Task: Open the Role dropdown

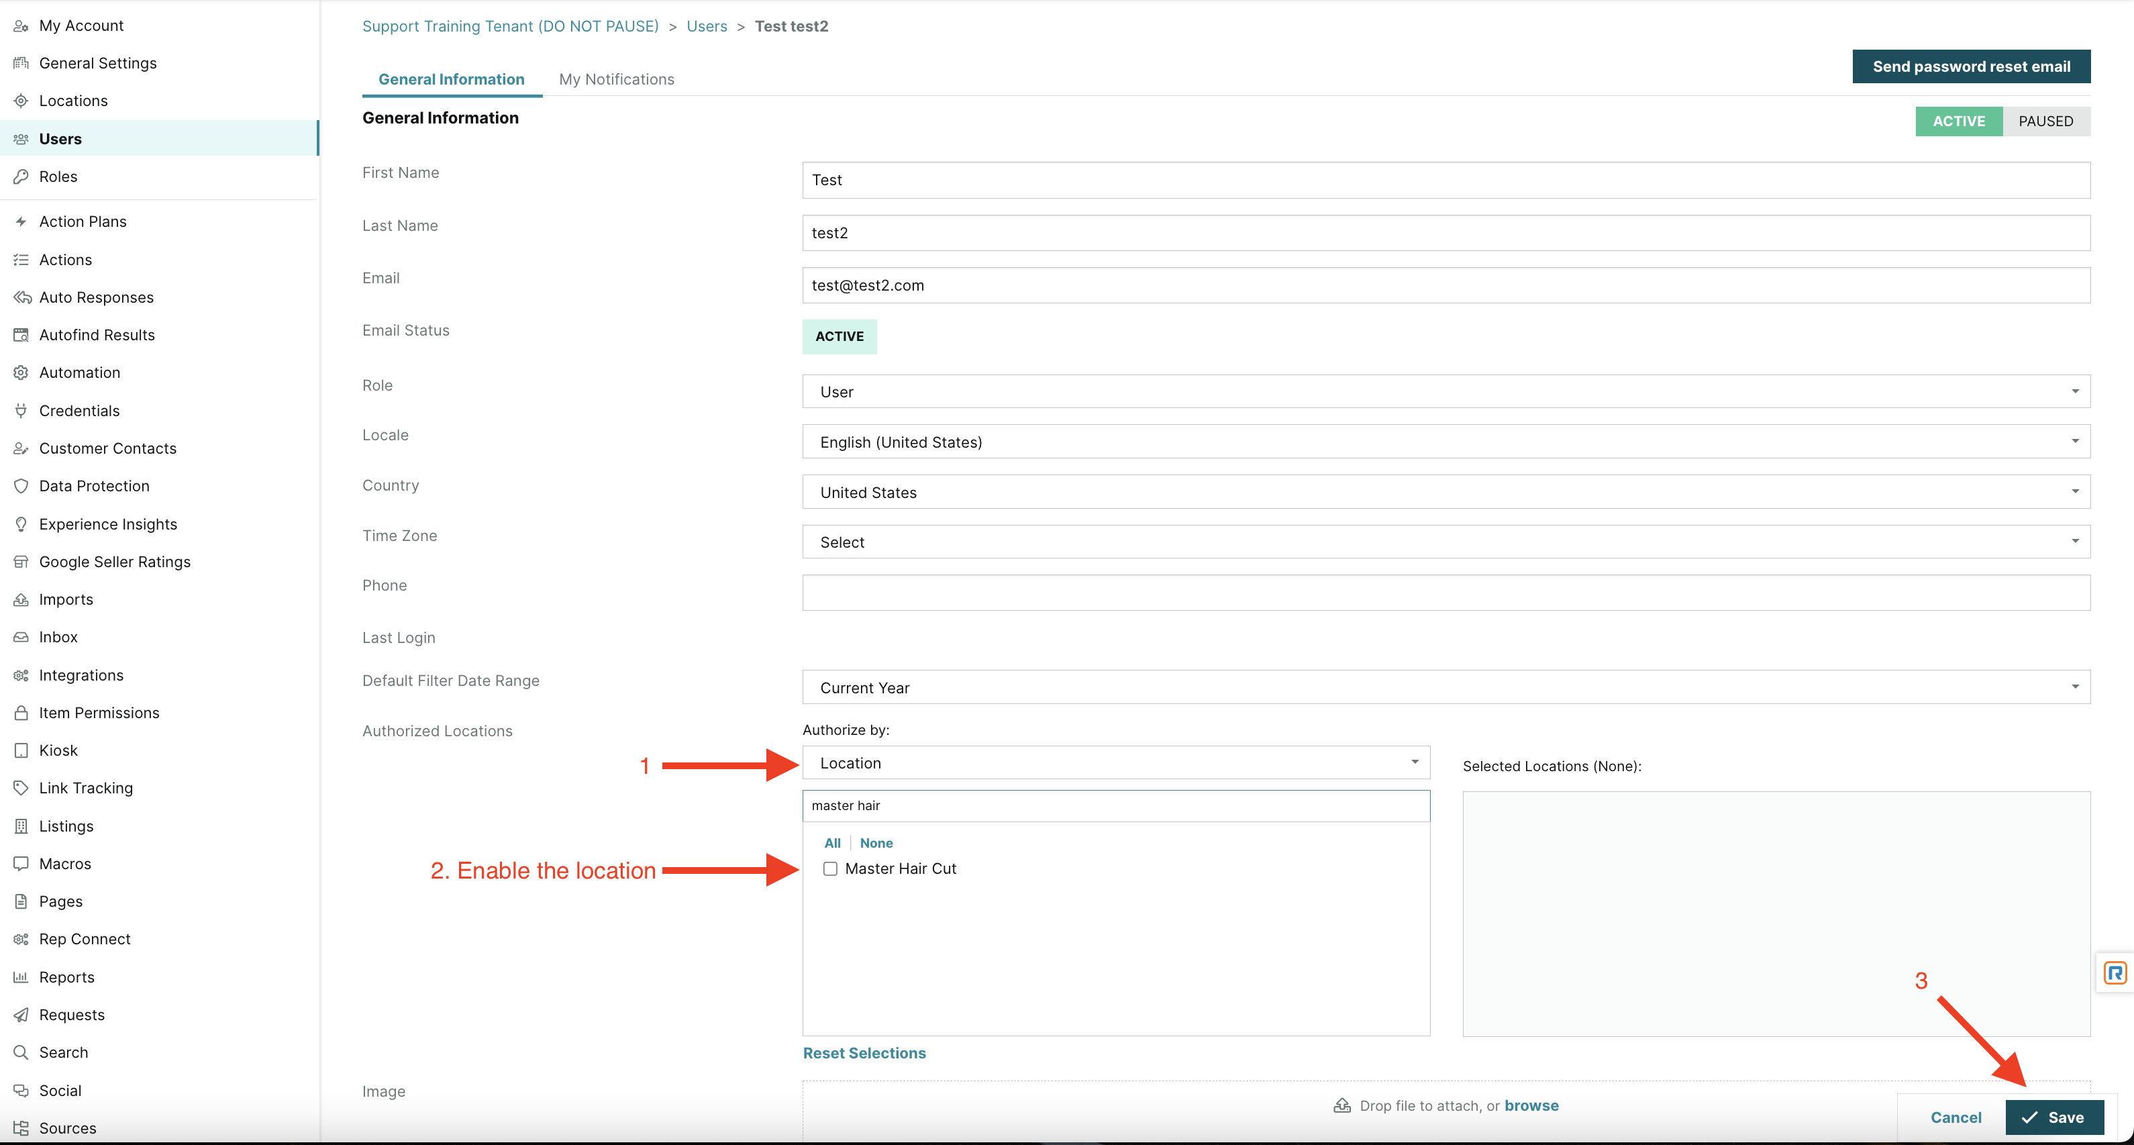Action: tap(1445, 392)
